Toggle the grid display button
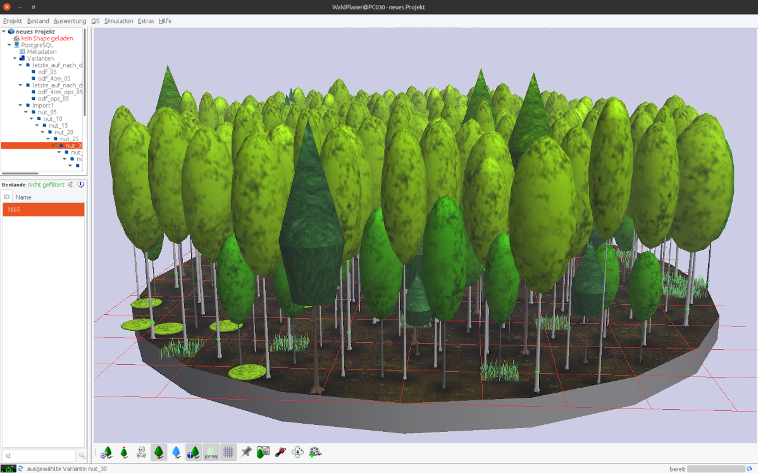Viewport: 758px width, 473px height. 228,452
